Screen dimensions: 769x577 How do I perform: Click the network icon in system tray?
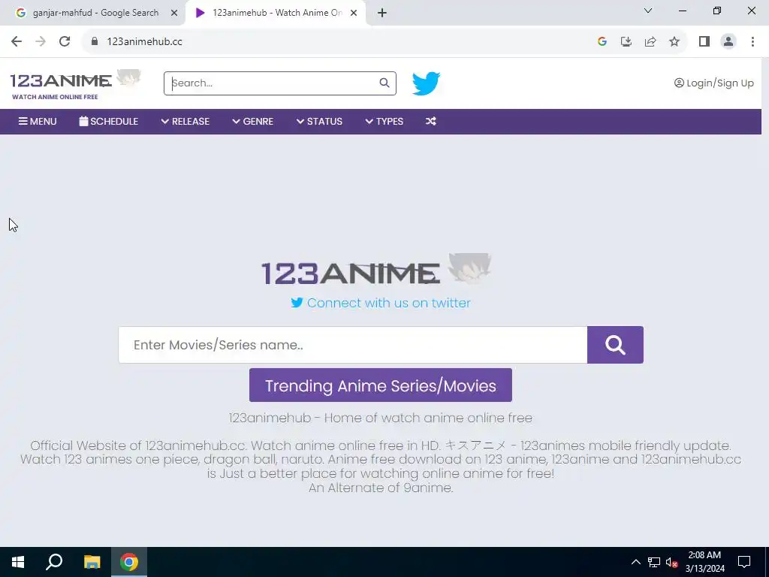[x=654, y=562]
